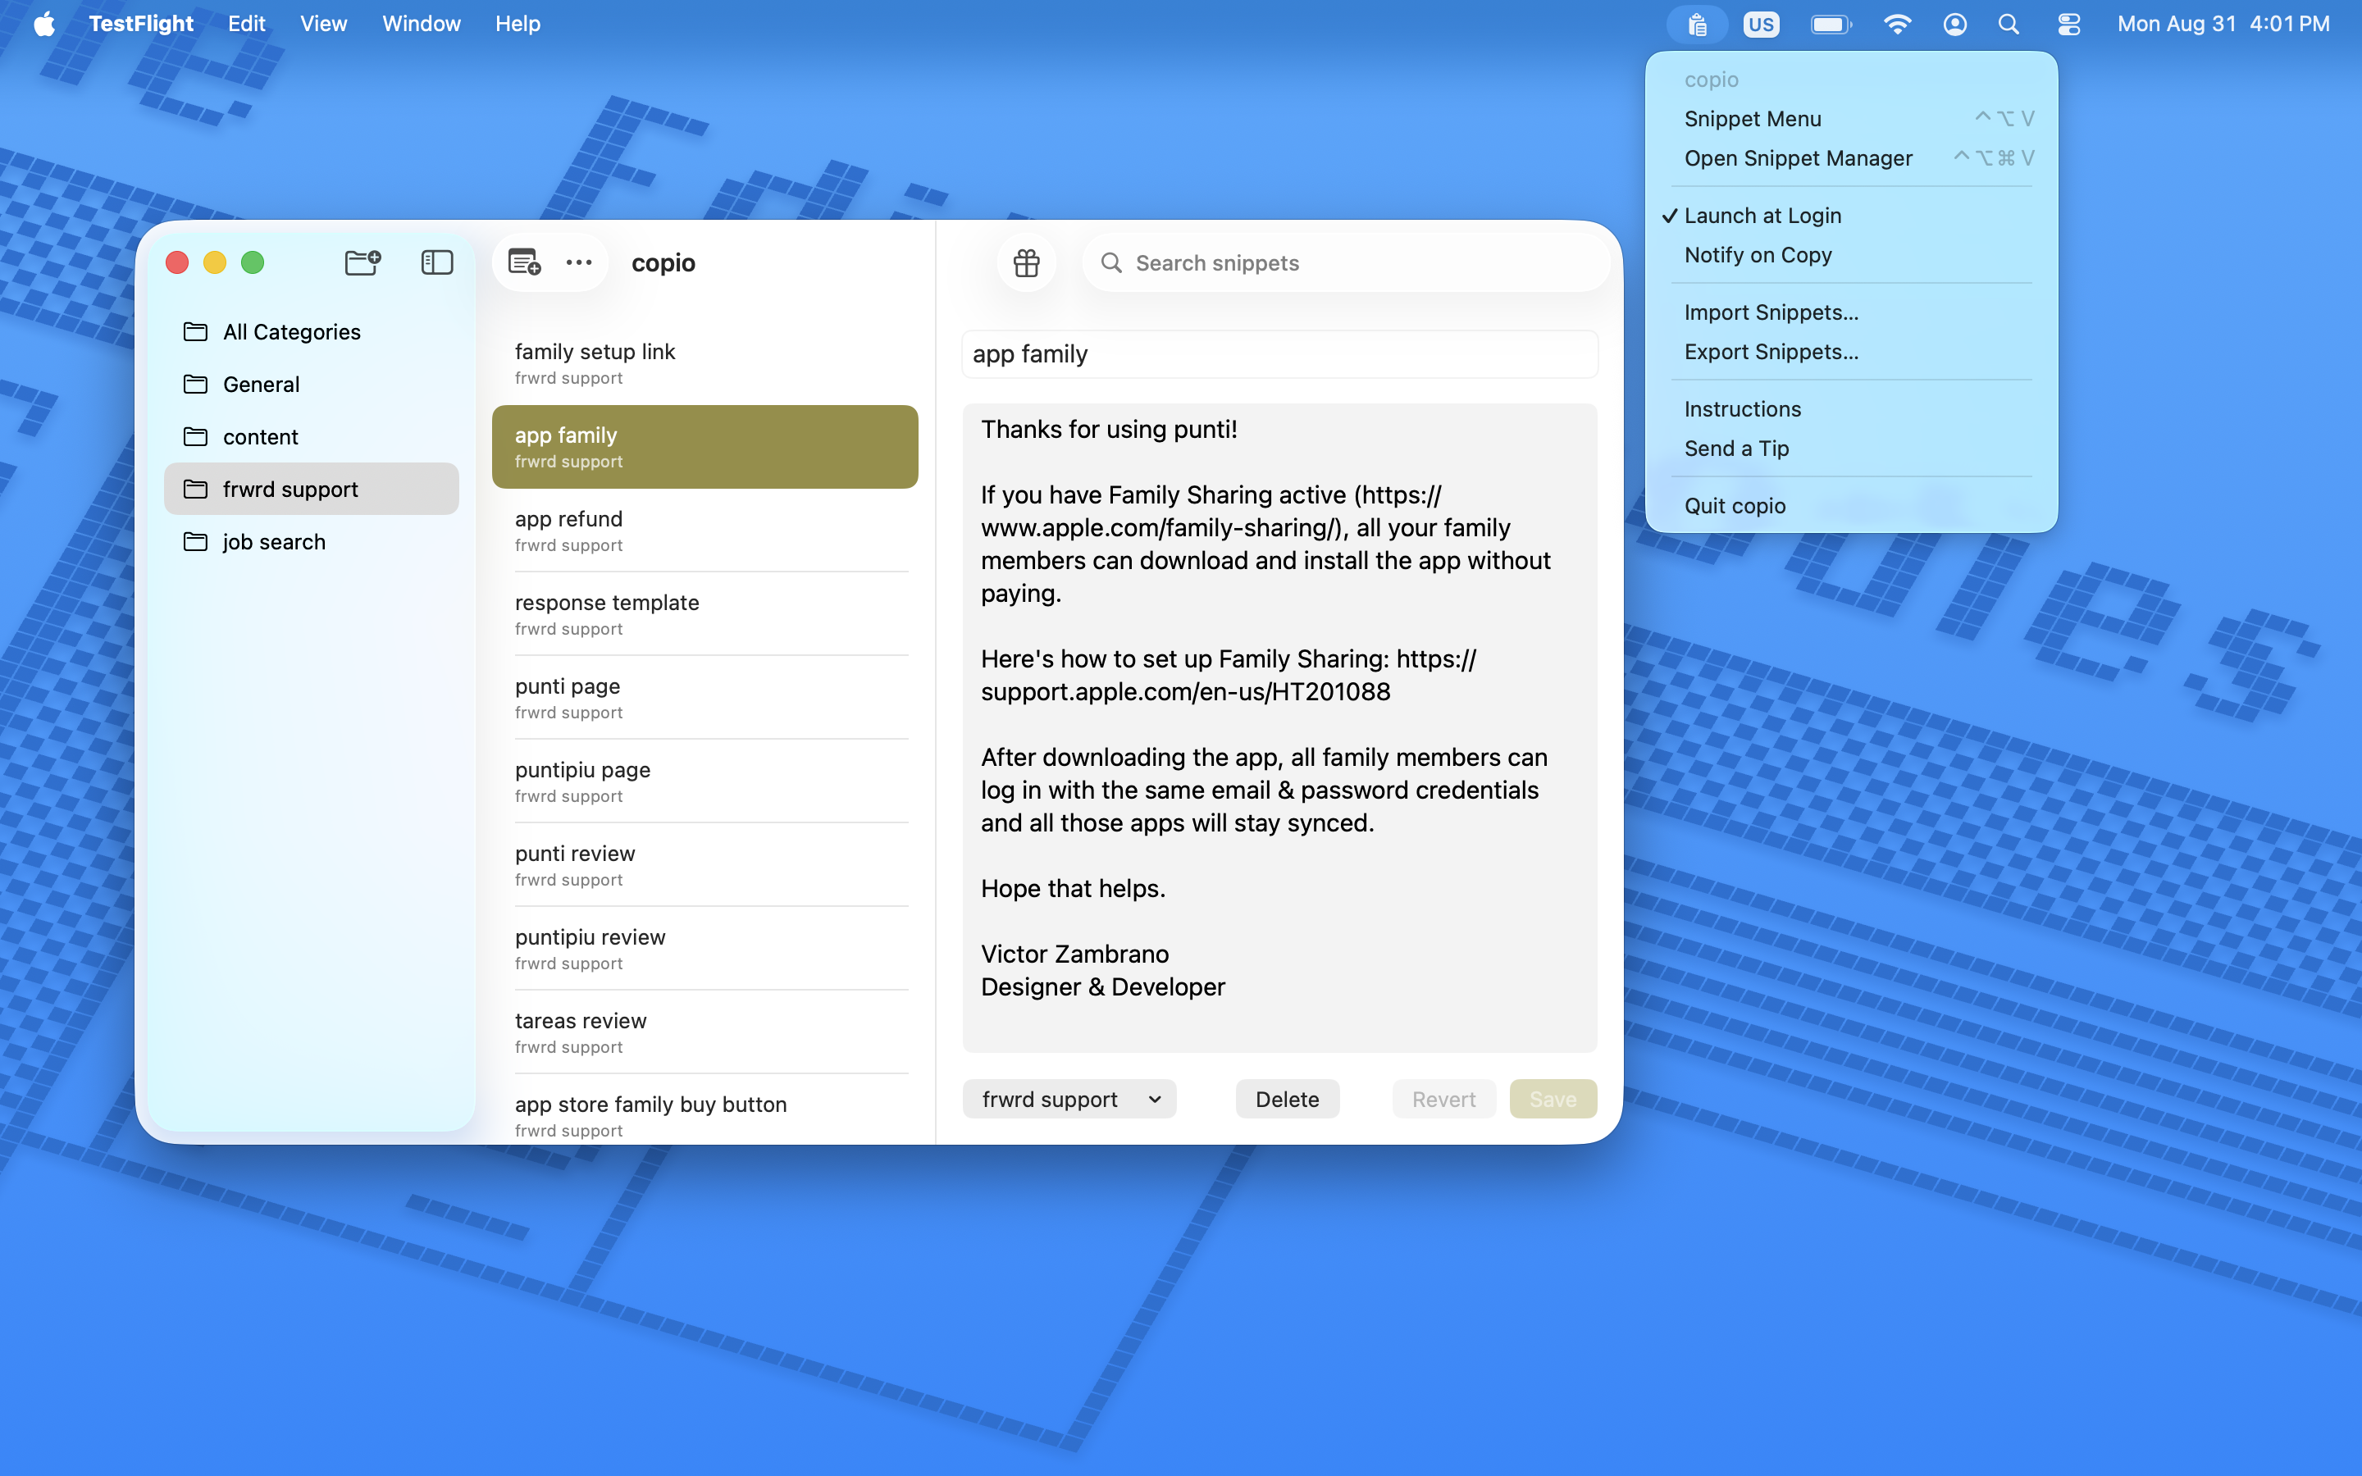Click the snippet title field "app family"
Viewport: 2362px width, 1476px height.
tap(1279, 354)
